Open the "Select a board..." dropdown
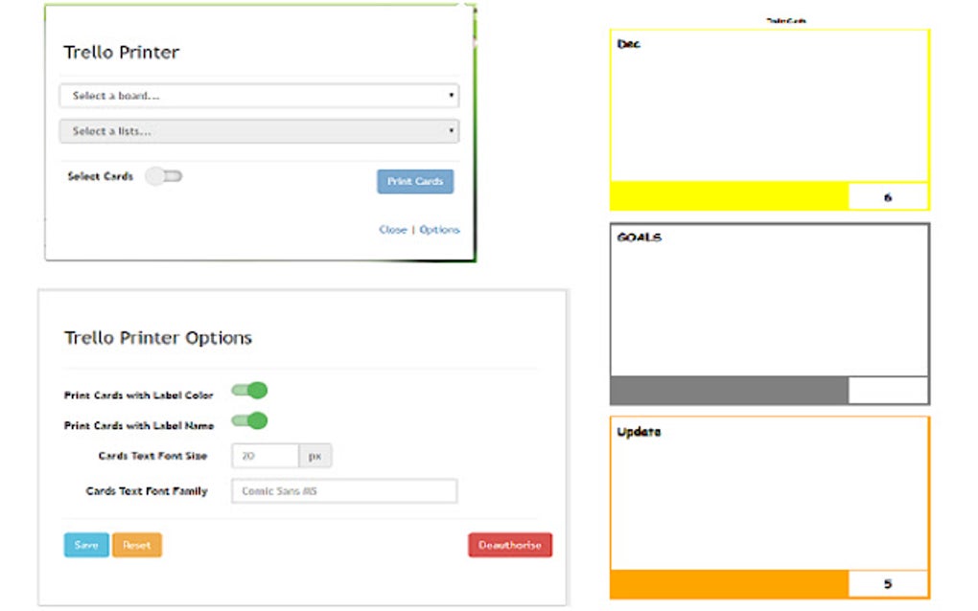This screenshot has height=611, width=978. (x=259, y=96)
